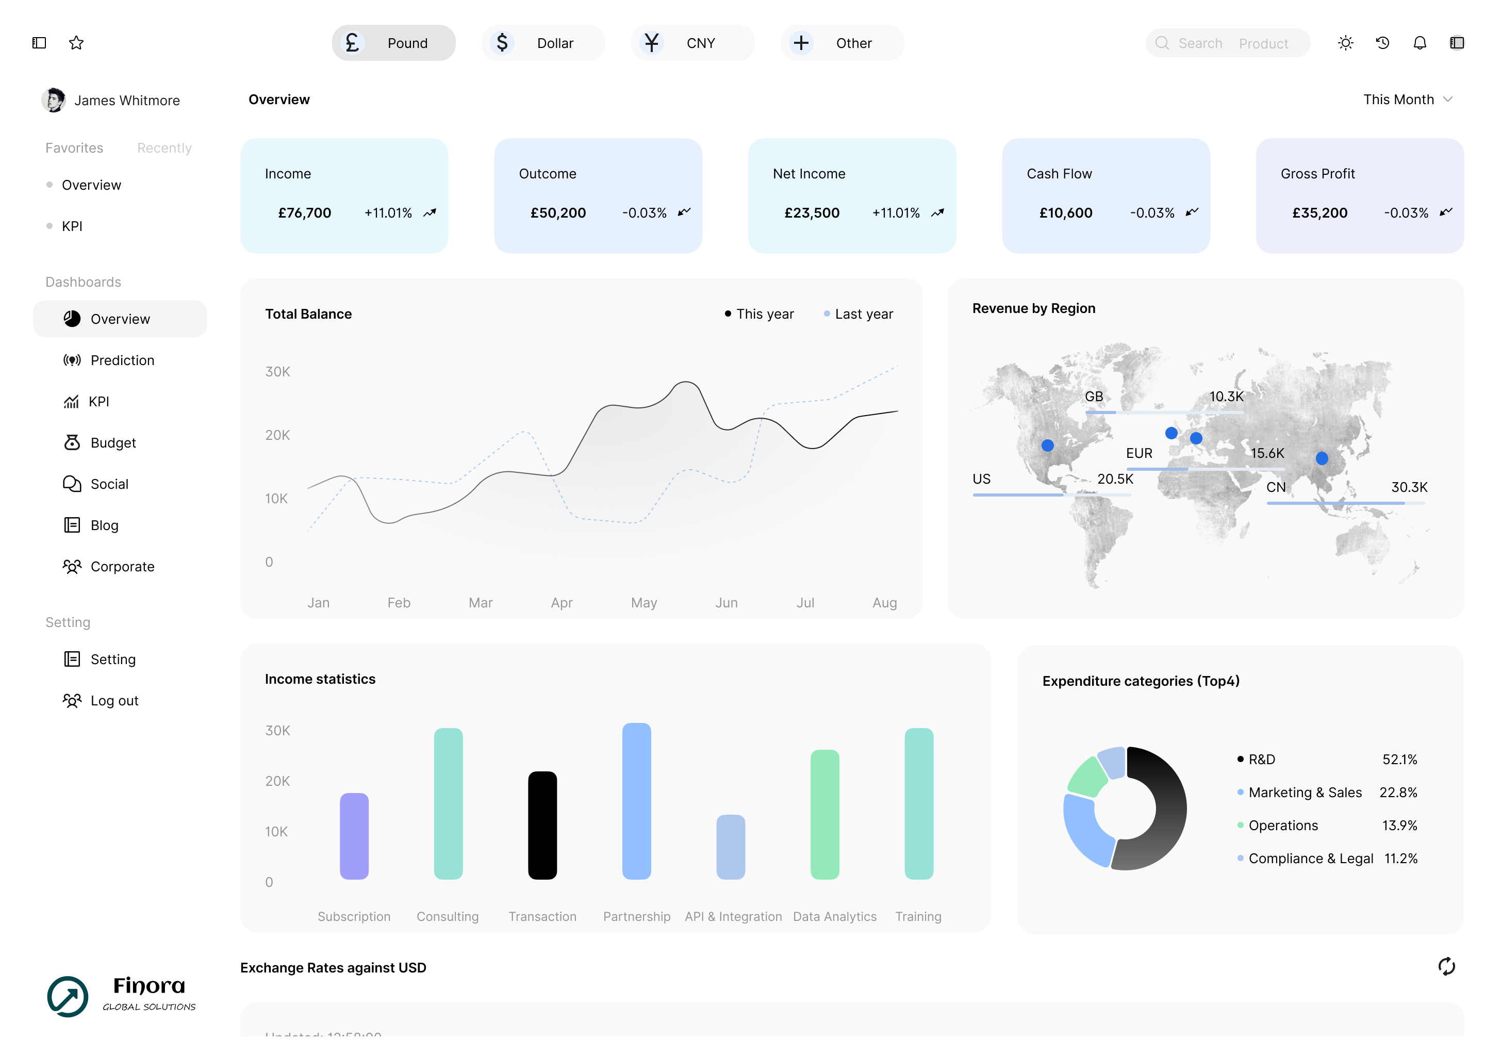The height and width of the screenshot is (1056, 1485).
Task: Open the history clock icon
Action: click(1382, 43)
